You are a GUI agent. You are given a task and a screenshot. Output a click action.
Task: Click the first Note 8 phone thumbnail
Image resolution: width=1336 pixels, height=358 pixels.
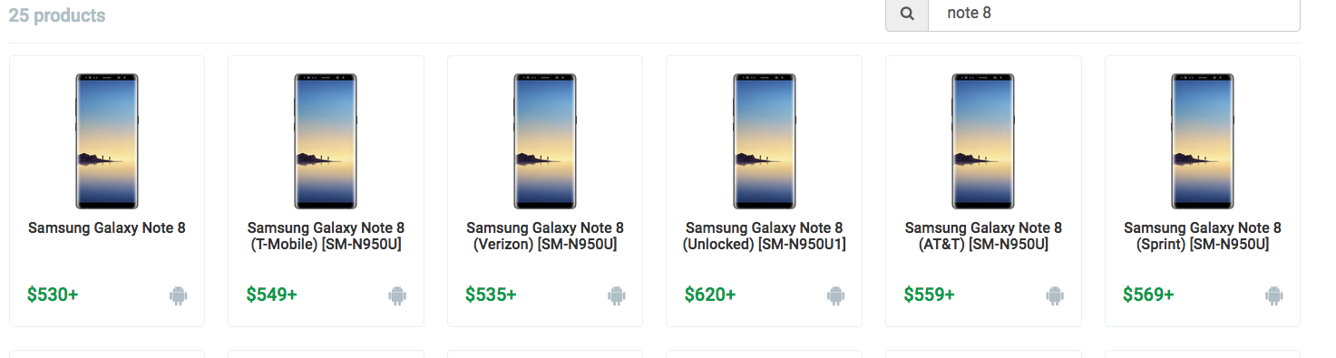tap(107, 140)
